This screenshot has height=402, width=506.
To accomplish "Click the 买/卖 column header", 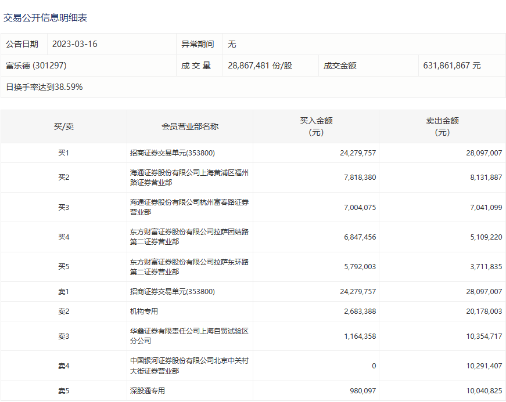I will click(x=64, y=126).
